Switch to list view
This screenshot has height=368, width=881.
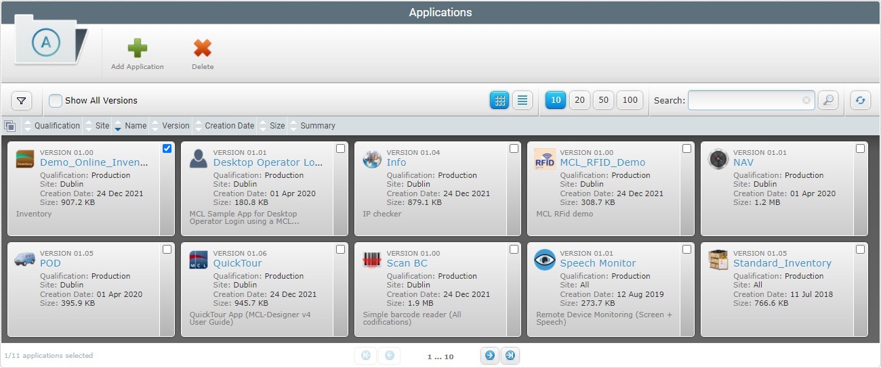(522, 100)
